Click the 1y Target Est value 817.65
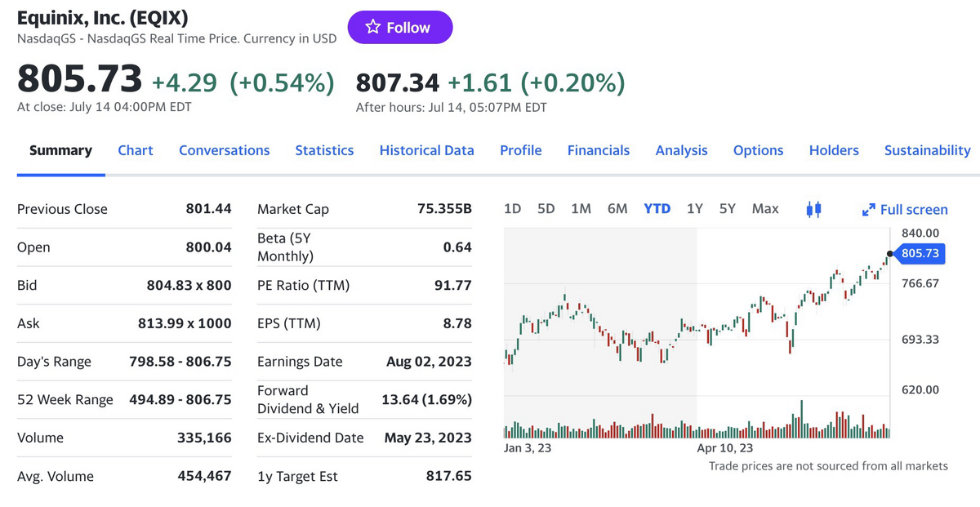The width and height of the screenshot is (980, 507). point(449,476)
